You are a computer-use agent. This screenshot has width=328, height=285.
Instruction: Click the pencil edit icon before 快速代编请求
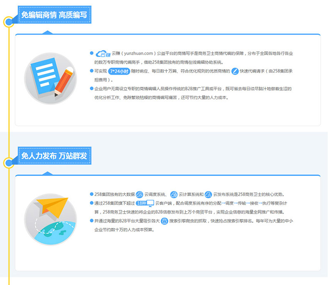point(235,71)
